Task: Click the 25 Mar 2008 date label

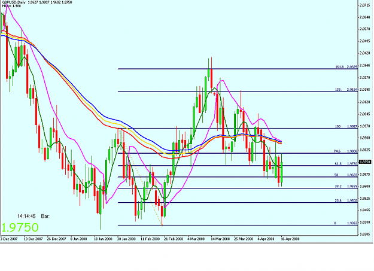Action: (244, 239)
